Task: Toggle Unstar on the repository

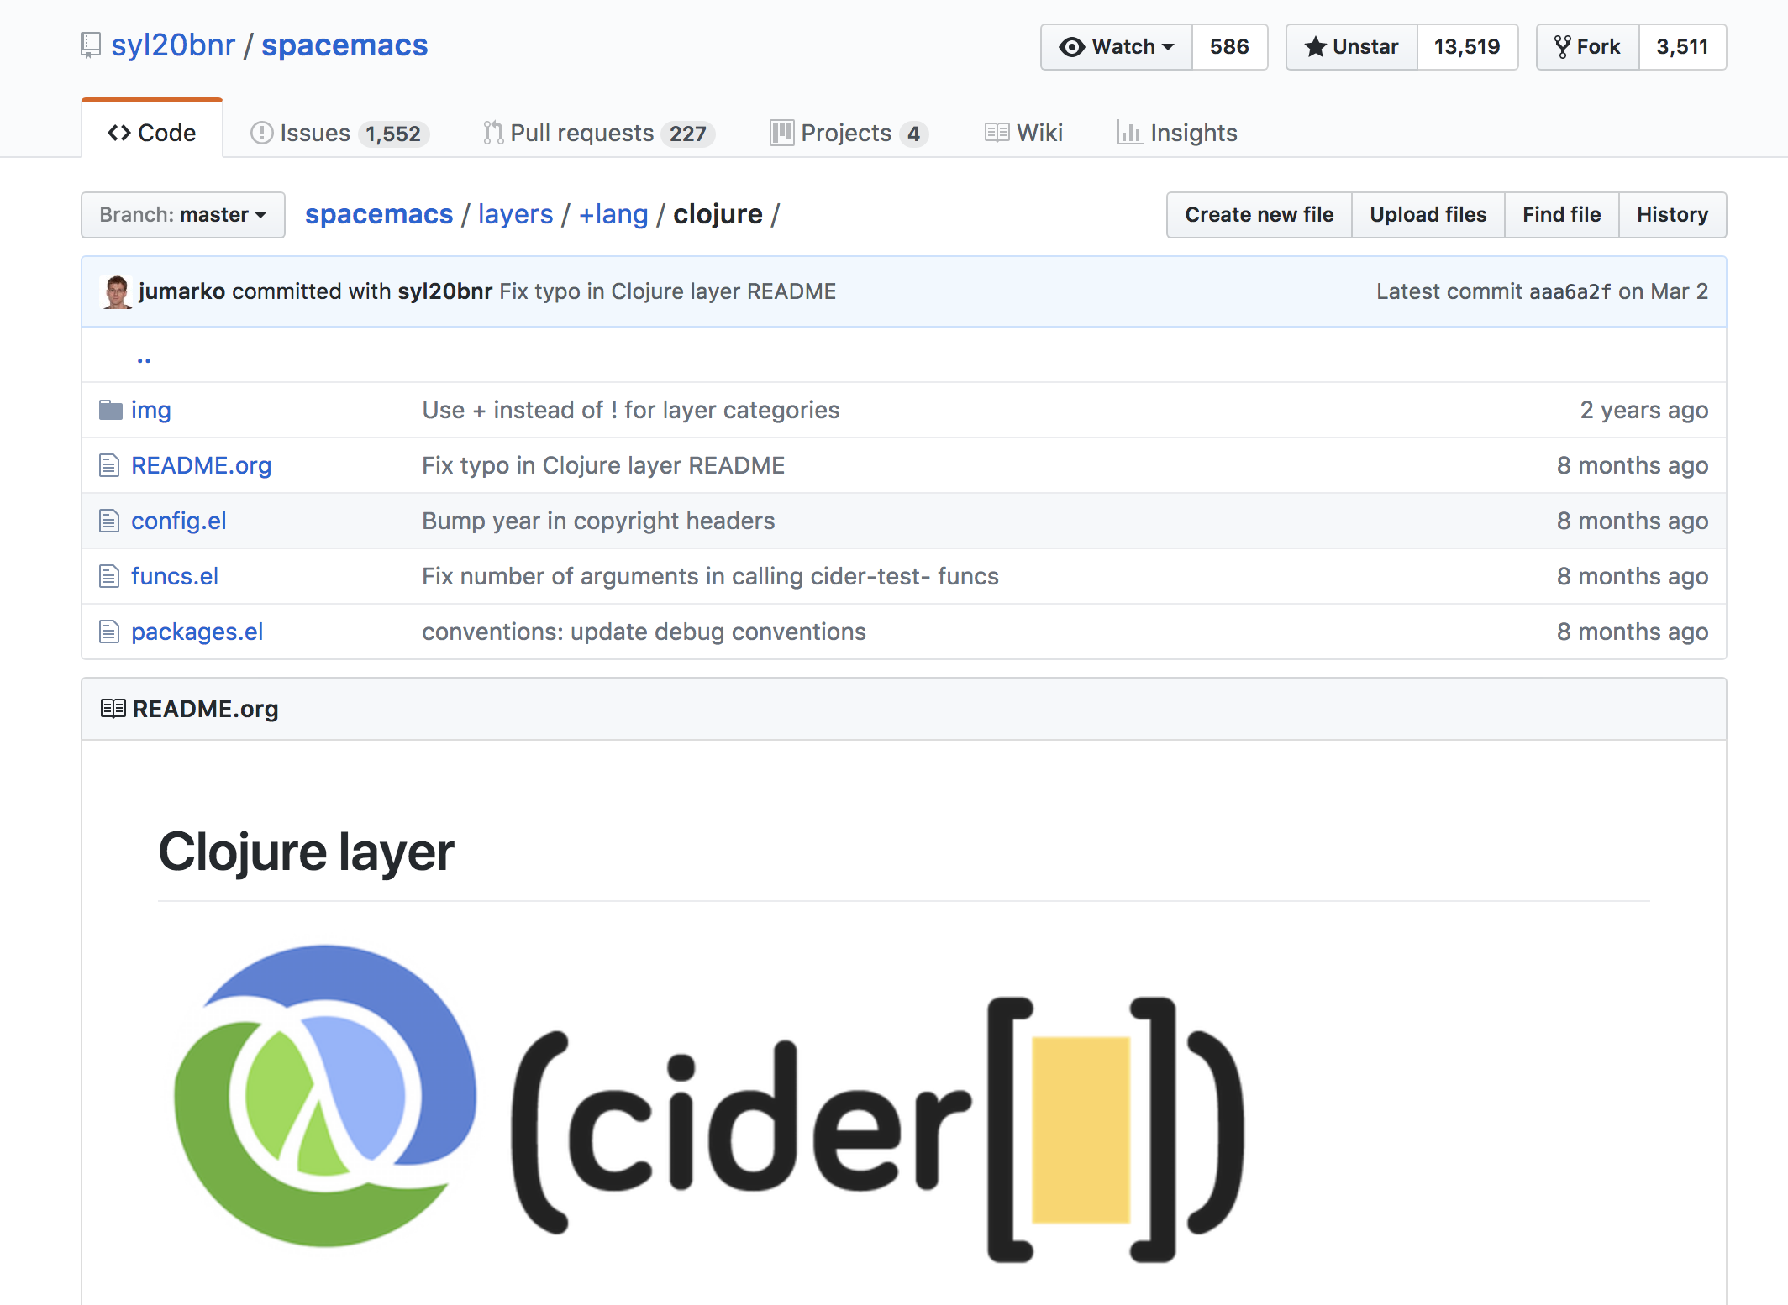Action: (1352, 47)
